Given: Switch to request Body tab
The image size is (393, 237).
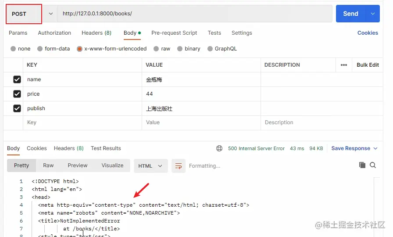Looking at the screenshot, I should click(x=132, y=33).
